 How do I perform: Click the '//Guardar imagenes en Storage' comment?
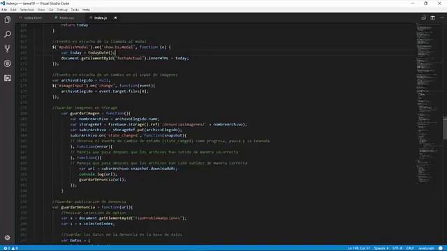point(85,108)
